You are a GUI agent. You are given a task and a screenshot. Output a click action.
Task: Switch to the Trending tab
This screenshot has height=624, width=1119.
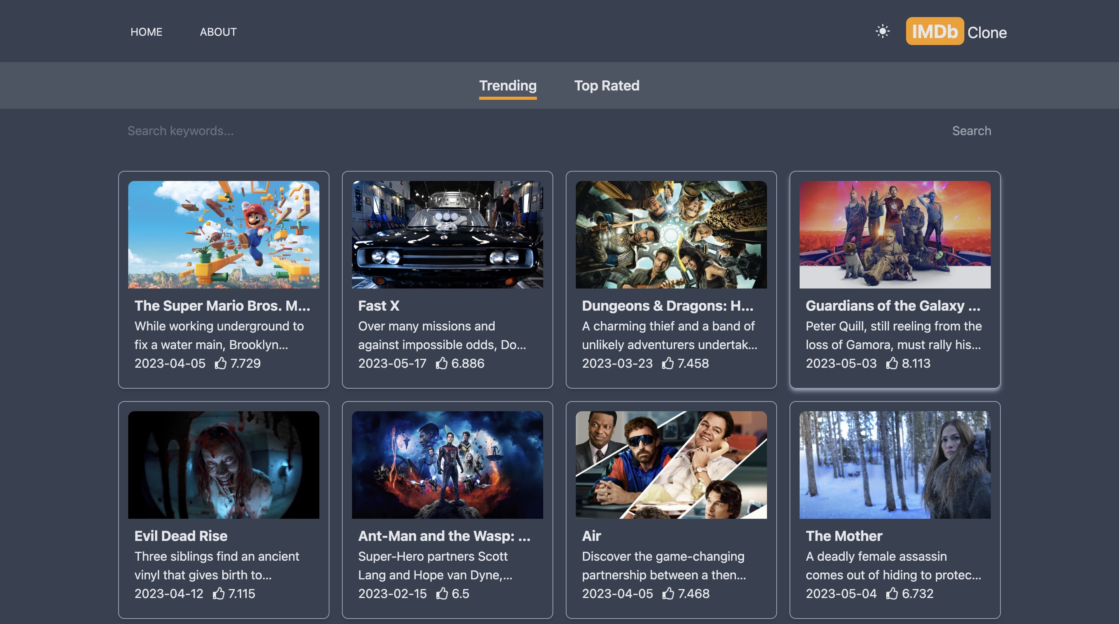508,86
